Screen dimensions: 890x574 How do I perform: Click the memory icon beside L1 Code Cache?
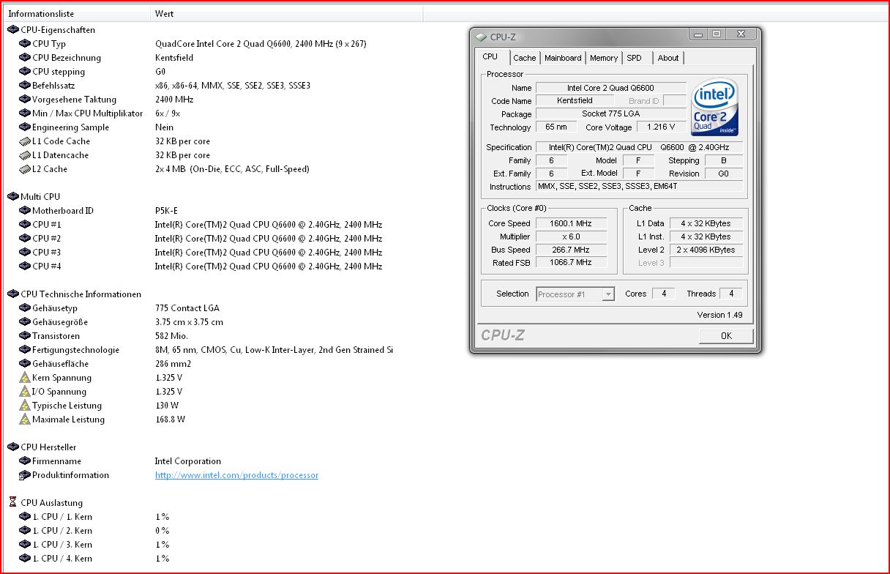[25, 141]
